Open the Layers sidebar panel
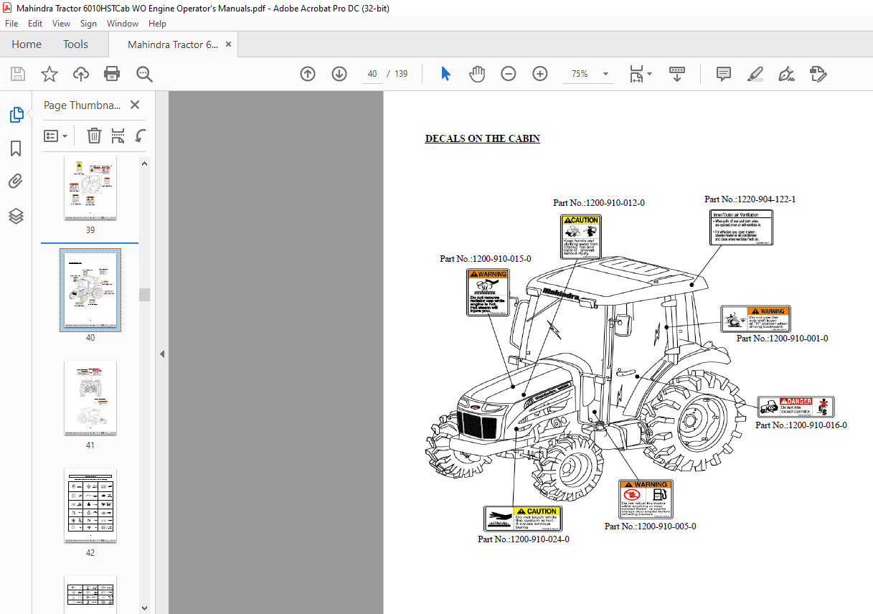Image resolution: width=873 pixels, height=614 pixels. (x=16, y=216)
